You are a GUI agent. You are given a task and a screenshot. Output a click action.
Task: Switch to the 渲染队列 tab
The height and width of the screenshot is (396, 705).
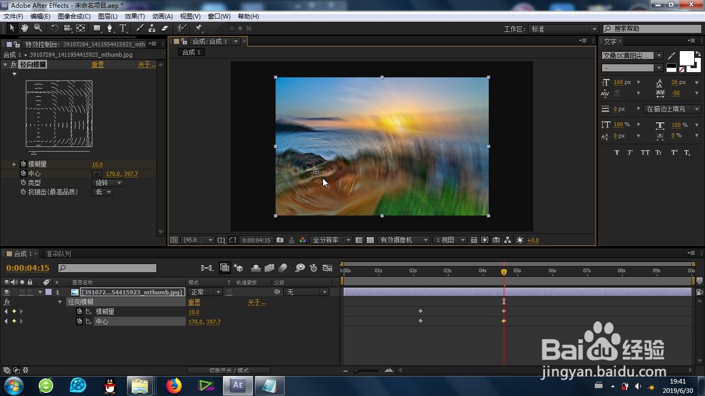[58, 254]
